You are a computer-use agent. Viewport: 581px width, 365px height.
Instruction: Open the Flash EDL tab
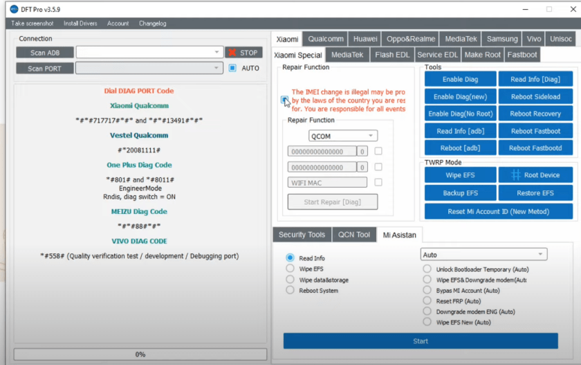coord(392,55)
